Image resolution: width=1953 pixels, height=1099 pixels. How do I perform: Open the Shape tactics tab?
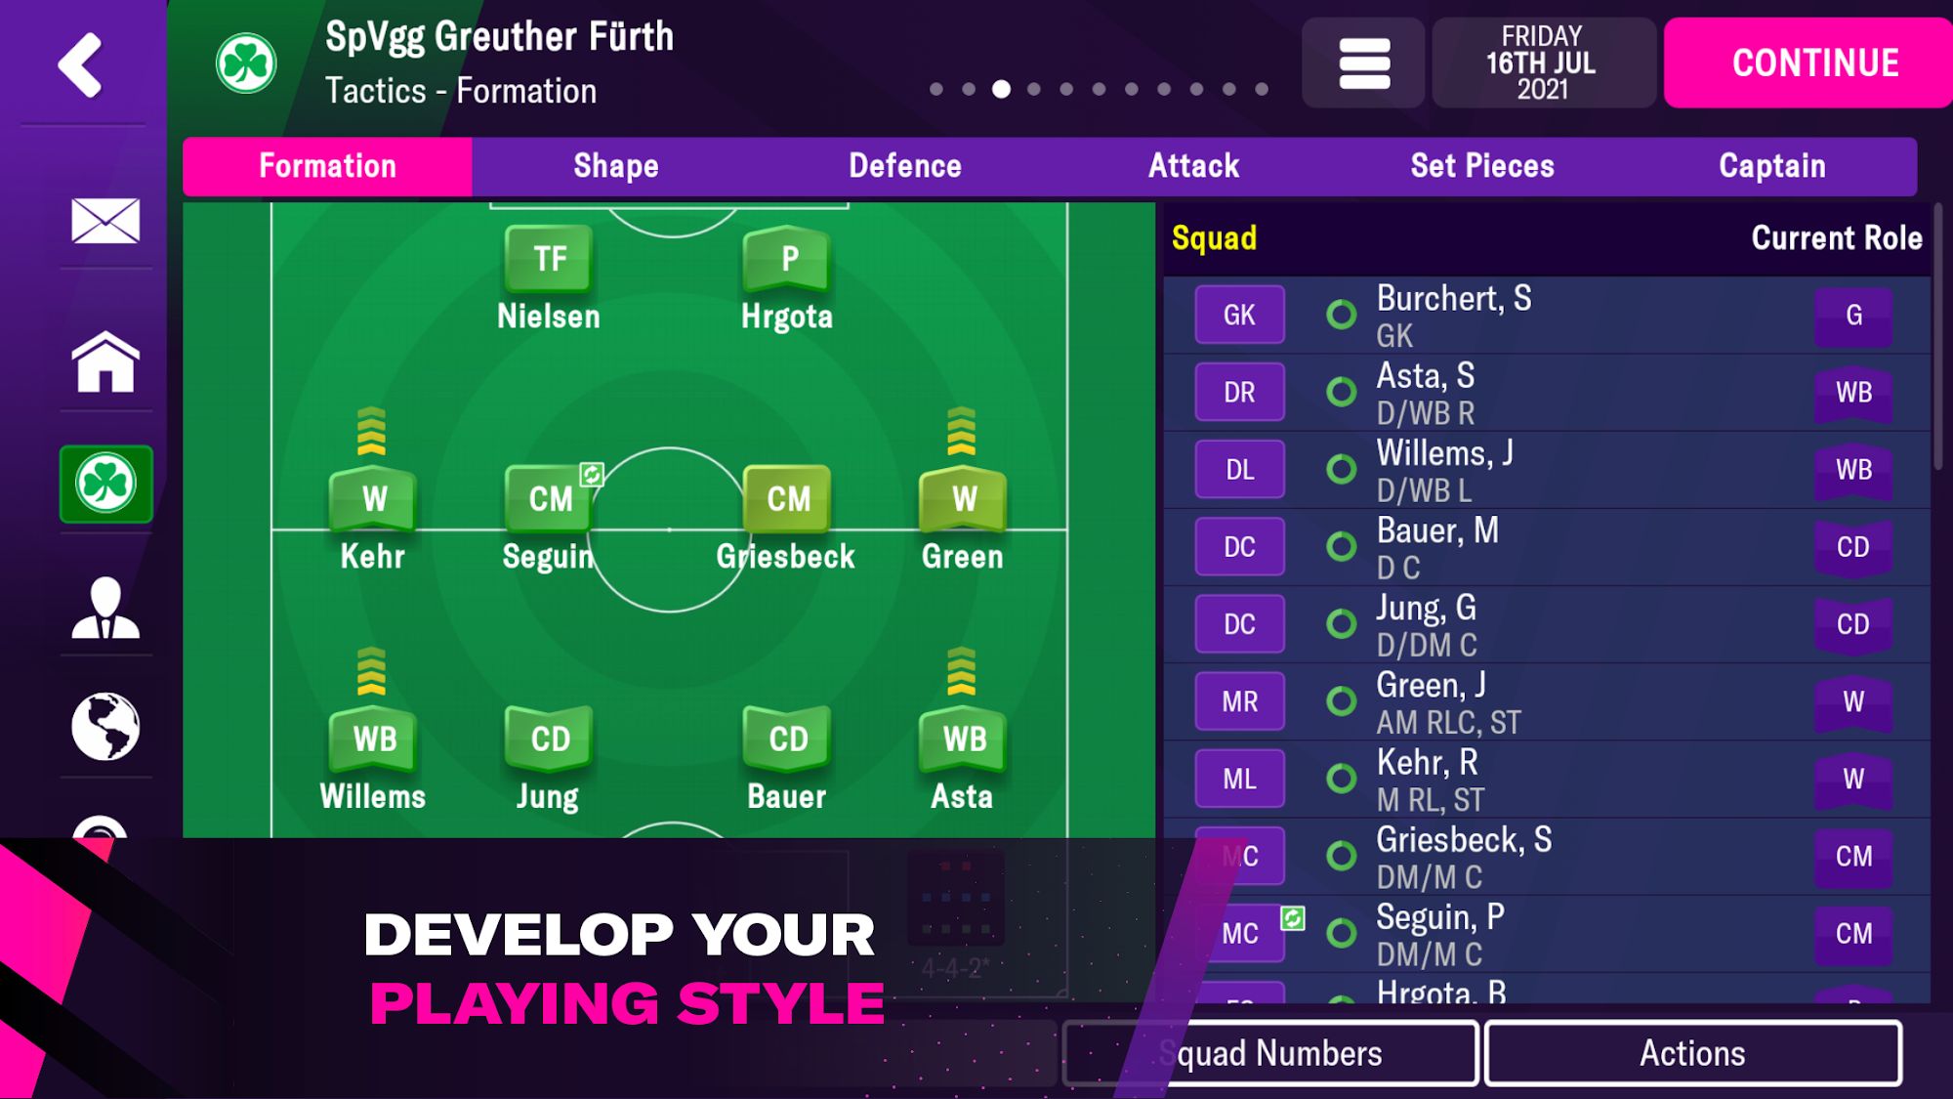click(615, 165)
